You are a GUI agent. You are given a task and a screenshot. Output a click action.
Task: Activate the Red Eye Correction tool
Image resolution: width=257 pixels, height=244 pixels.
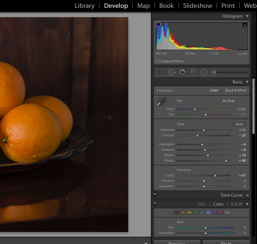(182, 72)
